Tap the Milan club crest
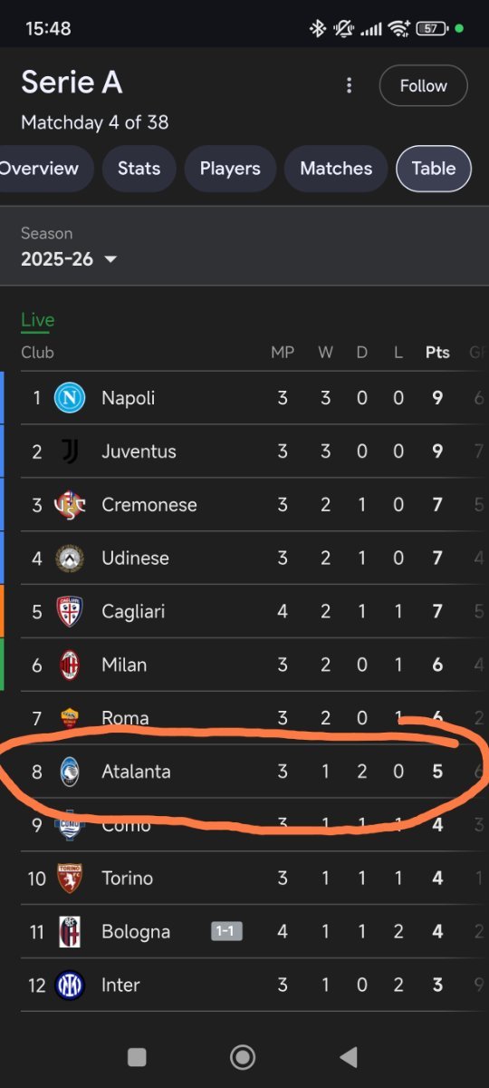Image resolution: width=489 pixels, height=1088 pixels. coord(70,665)
